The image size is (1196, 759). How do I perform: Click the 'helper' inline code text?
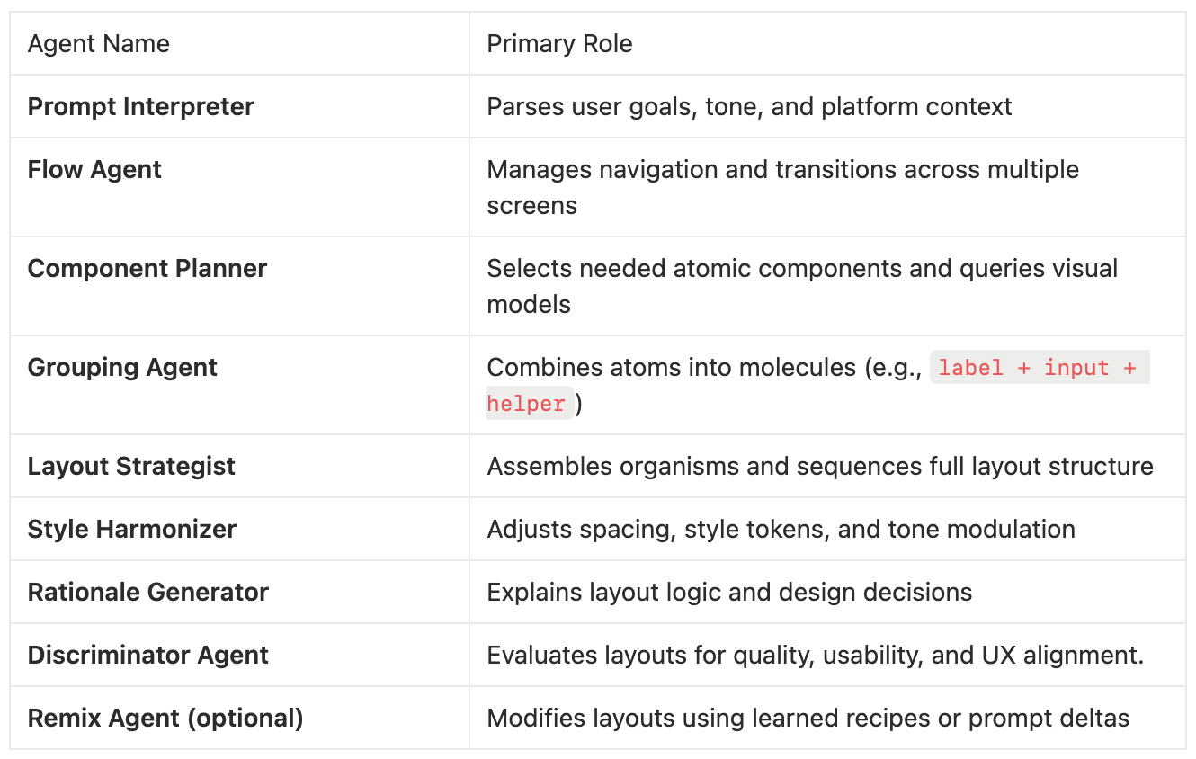click(x=526, y=404)
